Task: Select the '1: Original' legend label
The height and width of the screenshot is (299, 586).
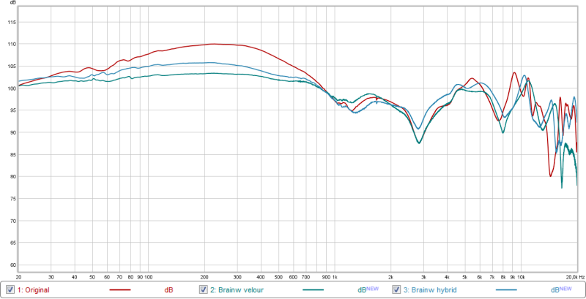Action: point(34,290)
